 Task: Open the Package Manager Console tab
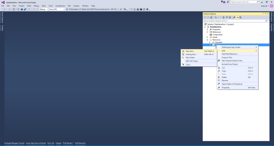pos(14,143)
